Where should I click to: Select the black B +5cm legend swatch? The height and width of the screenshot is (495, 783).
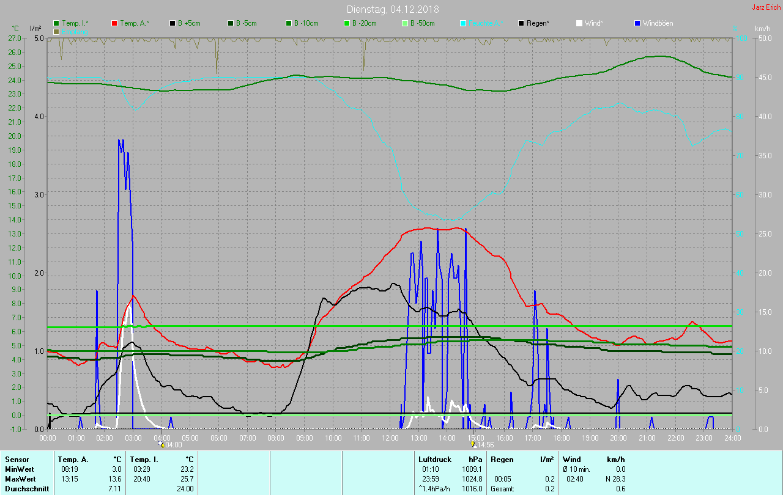(x=173, y=23)
